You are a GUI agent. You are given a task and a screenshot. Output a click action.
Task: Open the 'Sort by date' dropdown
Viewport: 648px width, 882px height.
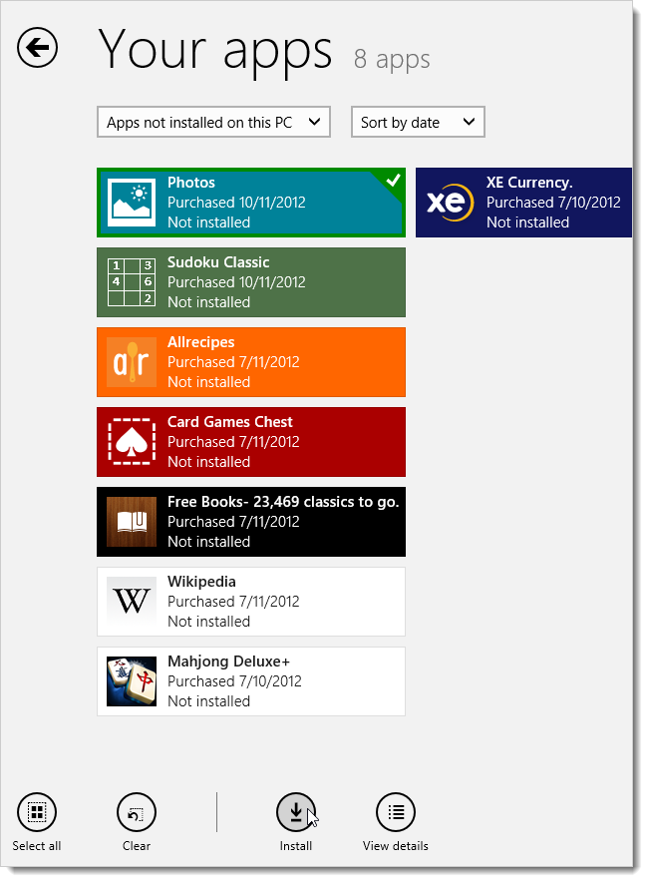coord(418,122)
